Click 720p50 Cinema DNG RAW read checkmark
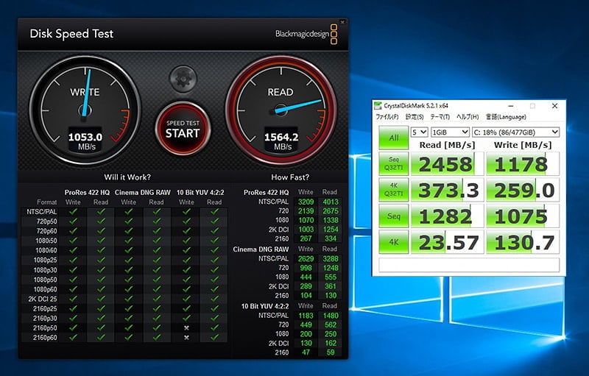The height and width of the screenshot is (376, 589). tap(156, 221)
